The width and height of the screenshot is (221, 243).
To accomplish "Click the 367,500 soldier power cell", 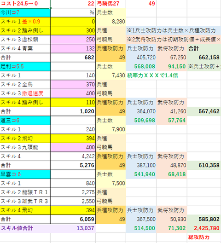I will pos(141,219).
